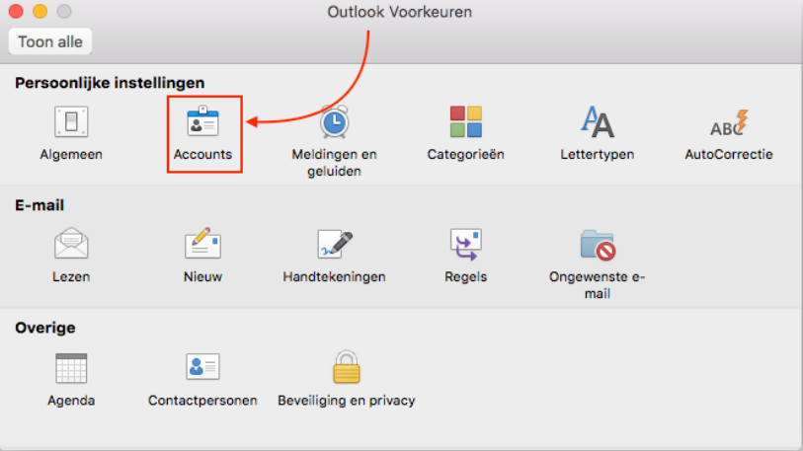
Task: Close the Outlook Voorkeuren window
Action: 17,12
